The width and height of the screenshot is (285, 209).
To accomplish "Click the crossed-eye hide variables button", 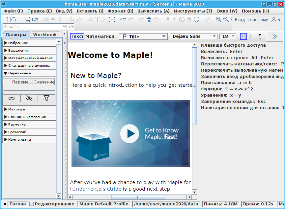I will pos(29,98).
